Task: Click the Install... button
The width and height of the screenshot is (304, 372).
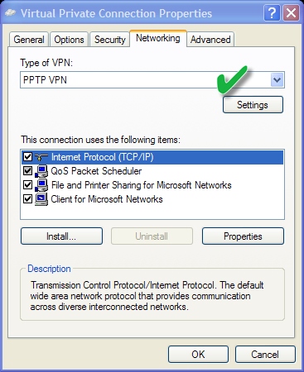Action: tap(61, 236)
